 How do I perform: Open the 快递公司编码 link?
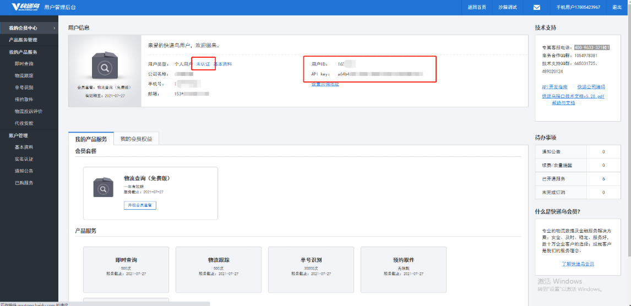point(591,87)
